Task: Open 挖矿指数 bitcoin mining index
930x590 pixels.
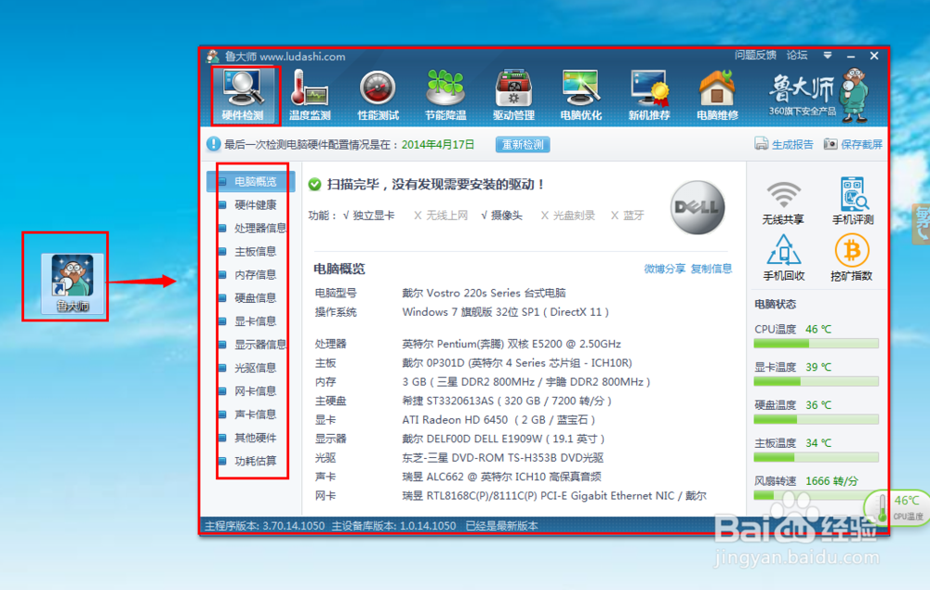Action: [x=852, y=257]
